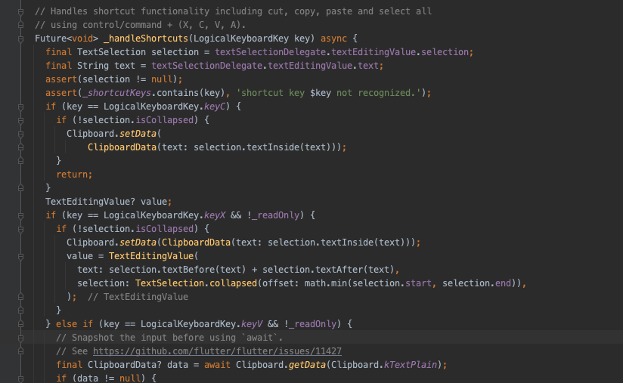The width and height of the screenshot is (623, 383).
Task: Place cursor on 'textSelectionDelegate.textEditingValue.selection'
Action: click(342, 52)
